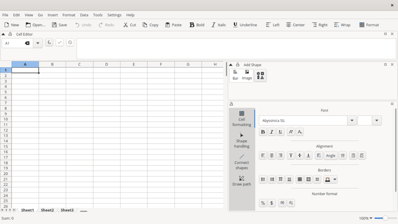Open the Format menu
Screen dimensions: 398x224
69,15
